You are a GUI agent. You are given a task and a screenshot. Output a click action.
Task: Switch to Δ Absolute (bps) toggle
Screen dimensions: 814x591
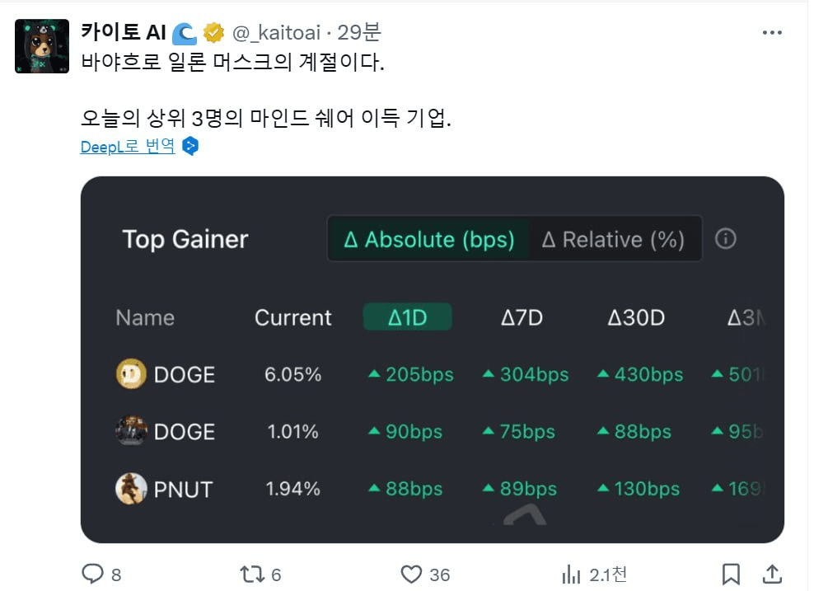(428, 239)
